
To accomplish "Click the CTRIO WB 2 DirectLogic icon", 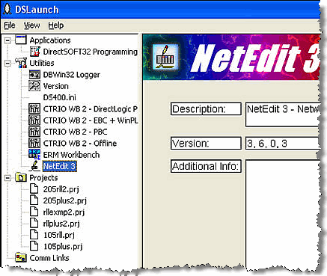I will coord(34,108).
